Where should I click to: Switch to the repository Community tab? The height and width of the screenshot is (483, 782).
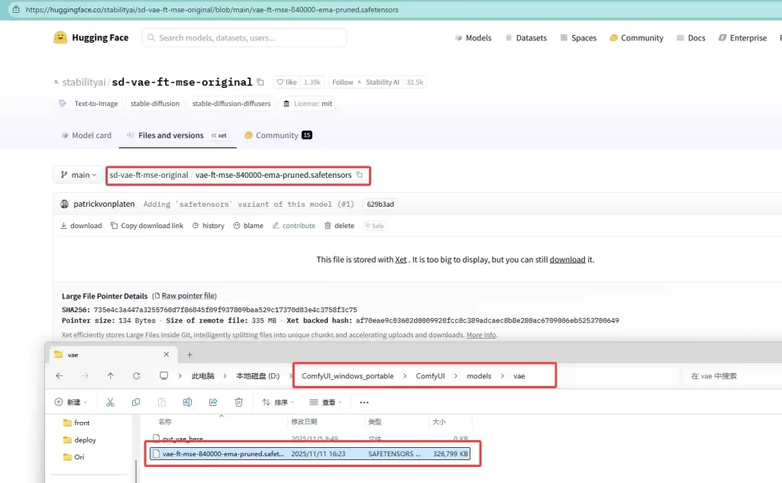[x=278, y=136]
